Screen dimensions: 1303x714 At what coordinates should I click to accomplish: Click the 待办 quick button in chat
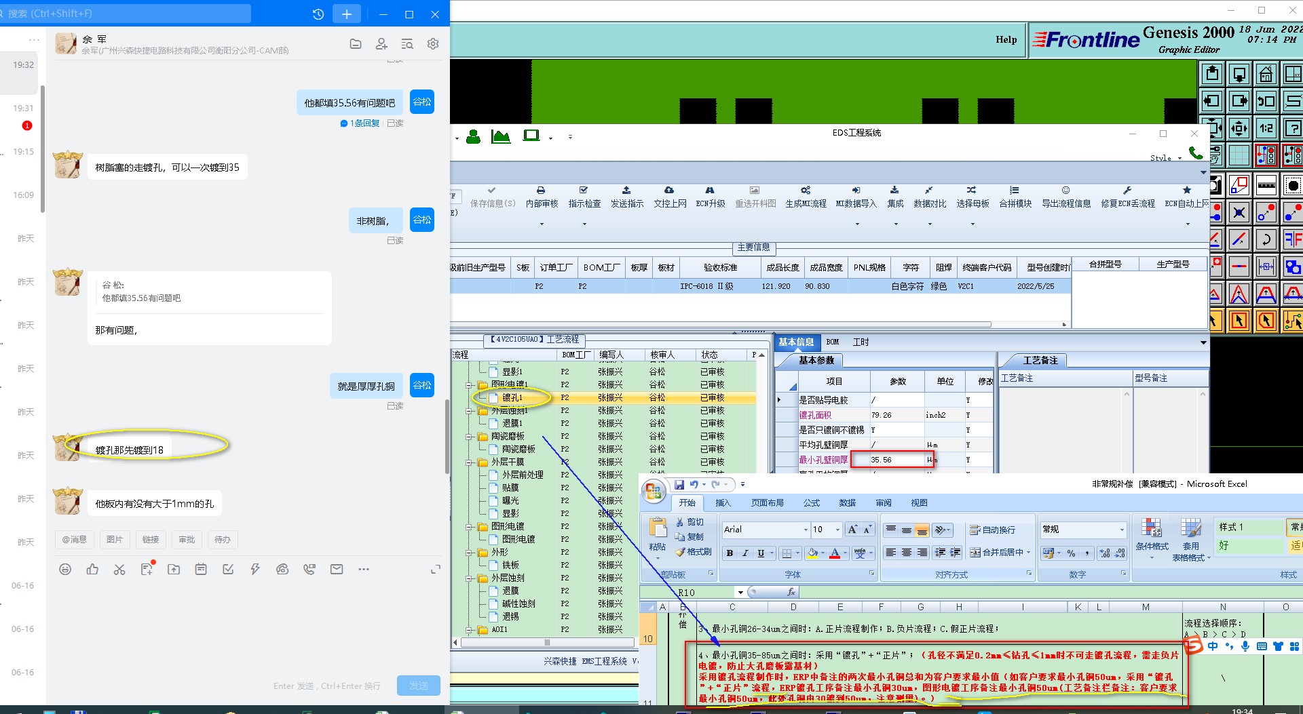[223, 540]
